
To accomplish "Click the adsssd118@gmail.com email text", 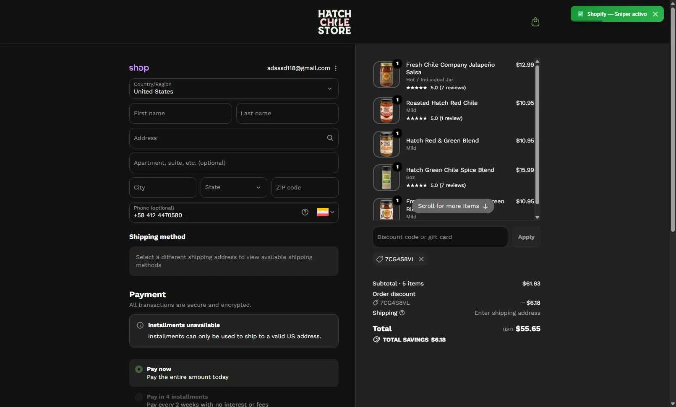I will tap(299, 68).
